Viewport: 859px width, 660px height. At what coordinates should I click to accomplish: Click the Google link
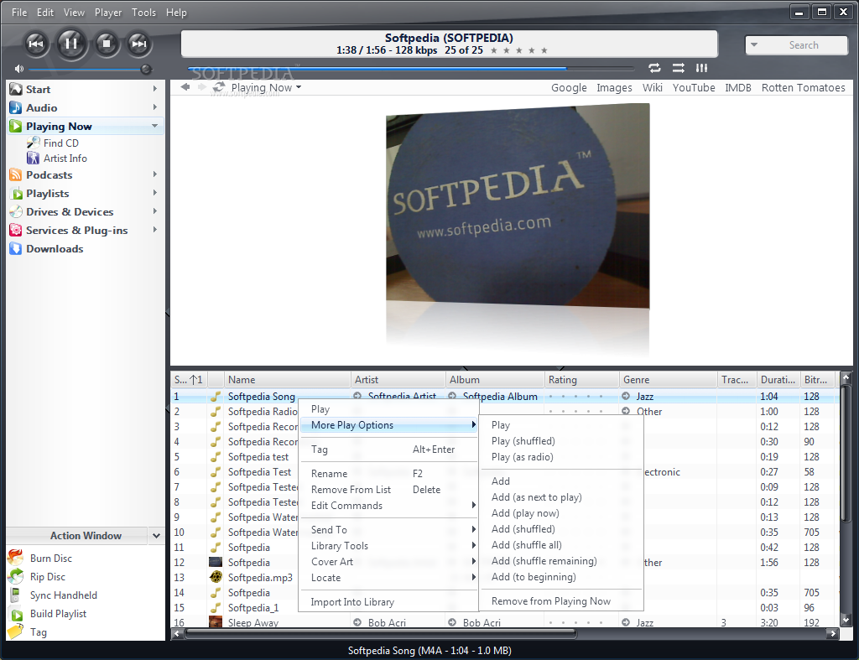click(569, 87)
